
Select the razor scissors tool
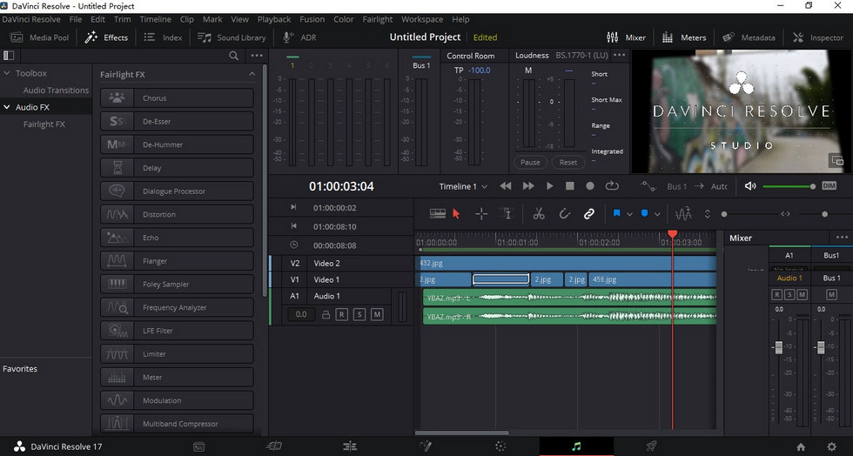pos(539,214)
